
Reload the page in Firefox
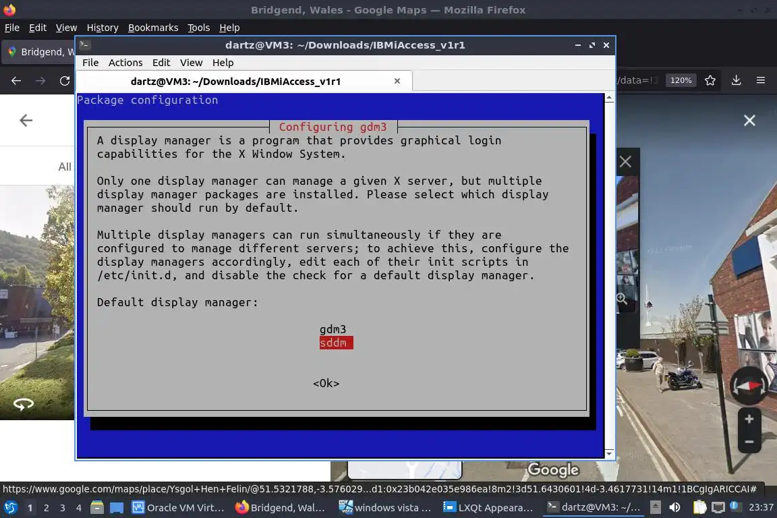(x=65, y=81)
